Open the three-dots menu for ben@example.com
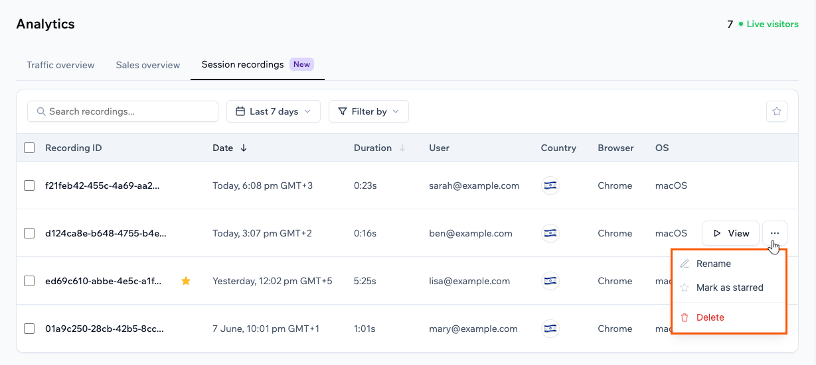 tap(775, 233)
